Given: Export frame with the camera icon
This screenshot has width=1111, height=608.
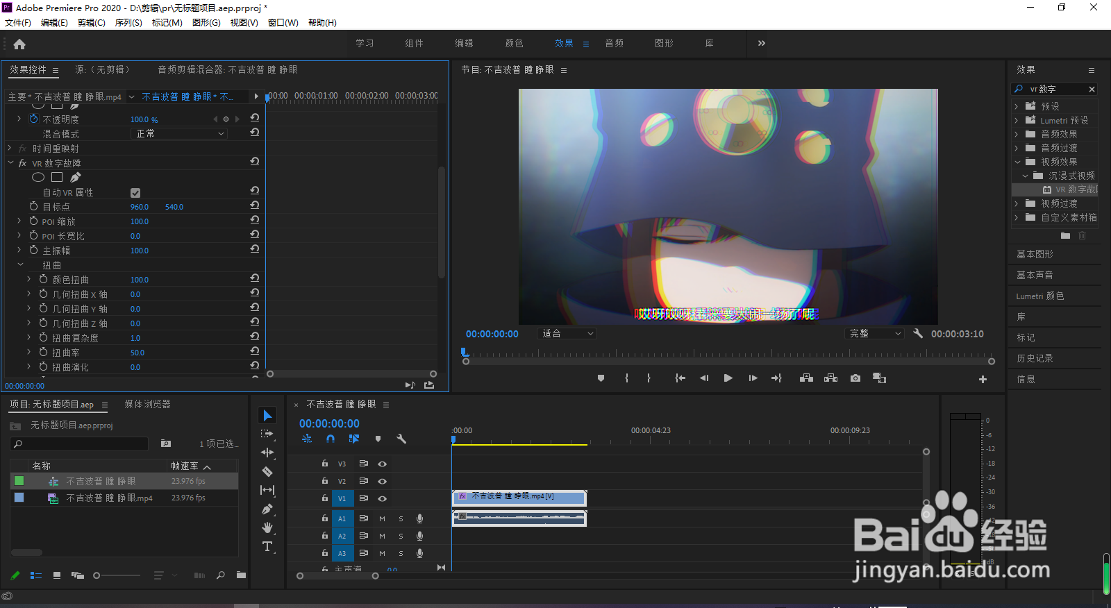Looking at the screenshot, I should coord(855,378).
